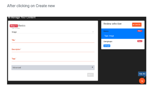Select the Basics step in Review selection
This screenshot has height=100, width=157.
(x=123, y=34)
